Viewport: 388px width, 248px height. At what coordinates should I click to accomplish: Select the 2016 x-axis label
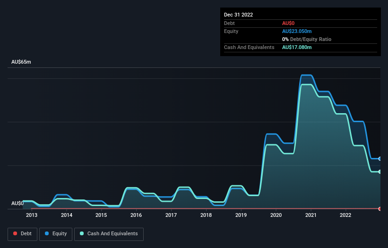pyautogui.click(x=136, y=215)
